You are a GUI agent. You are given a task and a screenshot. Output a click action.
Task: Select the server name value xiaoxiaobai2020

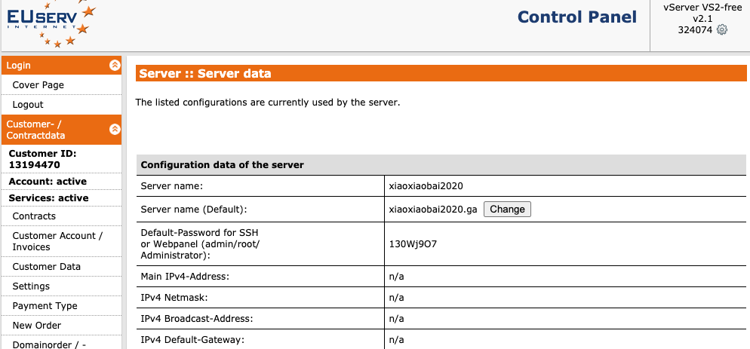(x=426, y=186)
